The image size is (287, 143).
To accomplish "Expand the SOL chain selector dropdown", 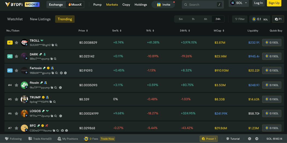I will (x=239, y=3).
